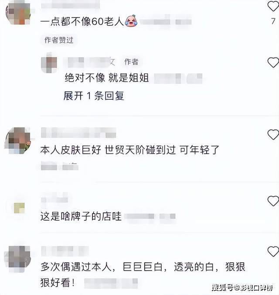Select comment text '本人皮肤巨好 世贸天阶碰到过 可年轻了'

pyautogui.click(x=130, y=150)
